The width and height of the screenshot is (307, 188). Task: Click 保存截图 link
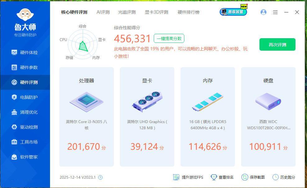(257, 177)
